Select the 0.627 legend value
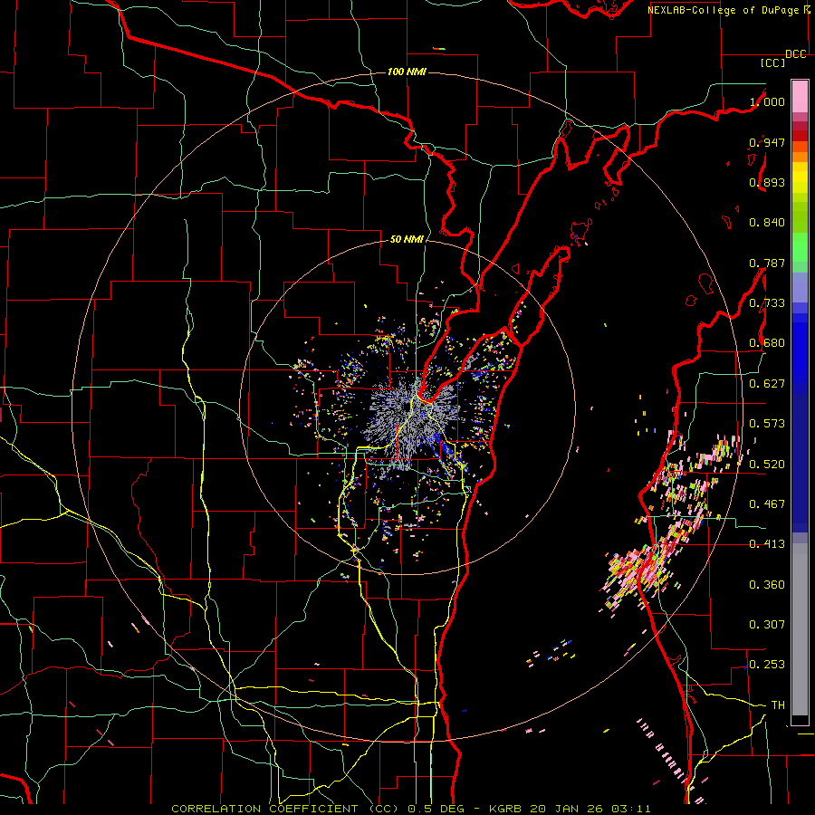This screenshot has width=815, height=815. [x=767, y=384]
